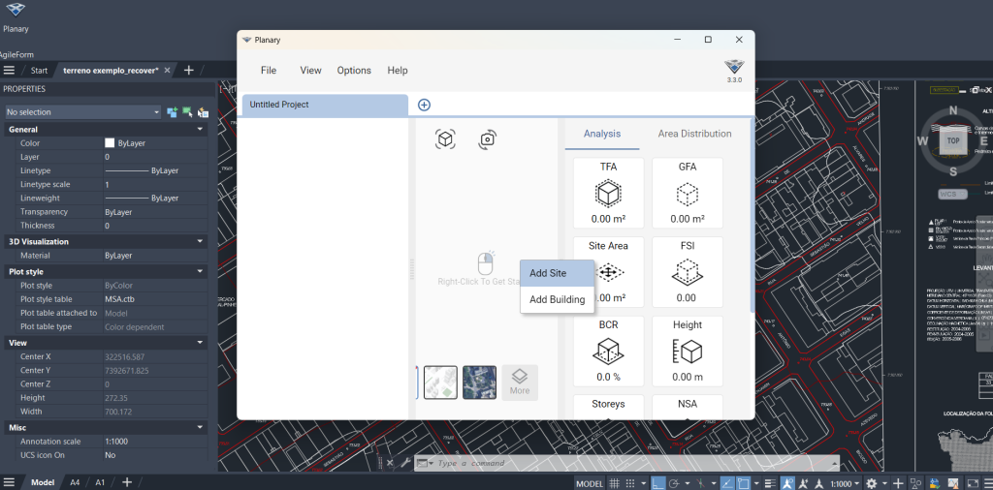Open the snap mode dropdown arrow

(x=644, y=483)
